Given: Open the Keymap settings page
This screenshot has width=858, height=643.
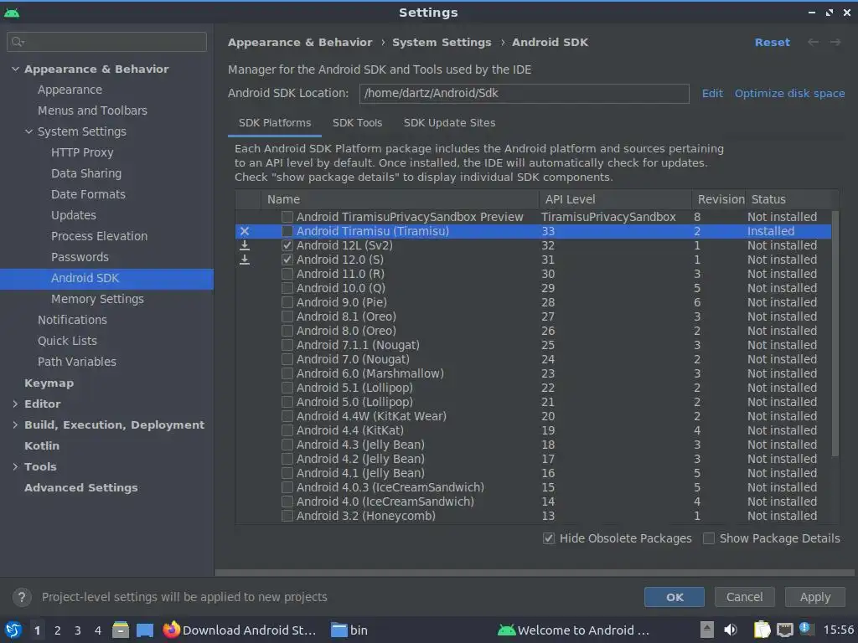Looking at the screenshot, I should [49, 383].
